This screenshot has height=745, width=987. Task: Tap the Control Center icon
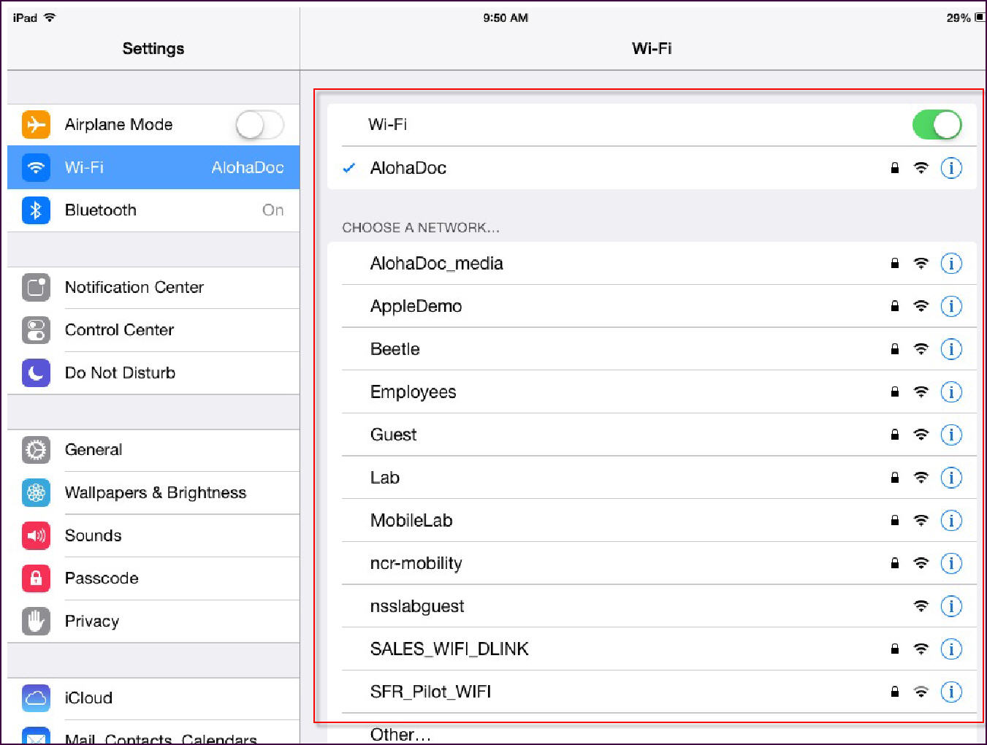(36, 330)
